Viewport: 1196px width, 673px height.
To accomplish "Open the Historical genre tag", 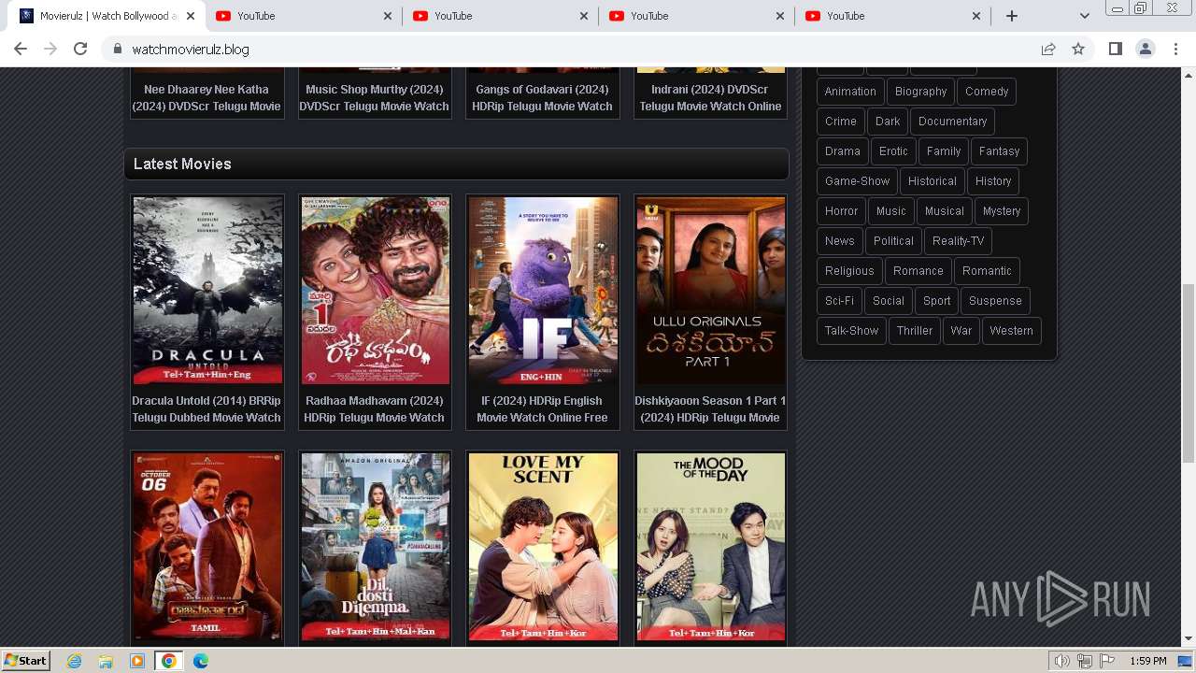I will pyautogui.click(x=933, y=181).
